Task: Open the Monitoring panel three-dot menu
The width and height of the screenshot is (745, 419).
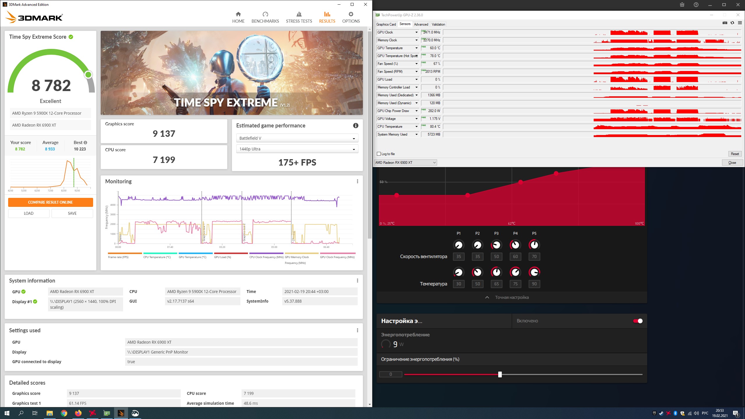Action: 357,182
